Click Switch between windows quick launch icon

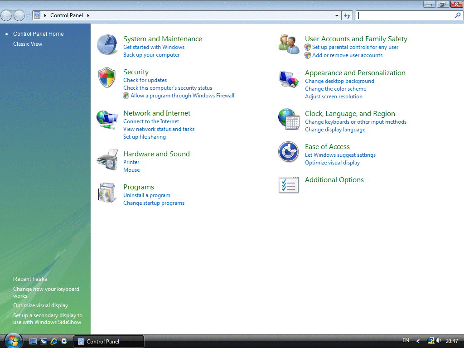(43, 341)
